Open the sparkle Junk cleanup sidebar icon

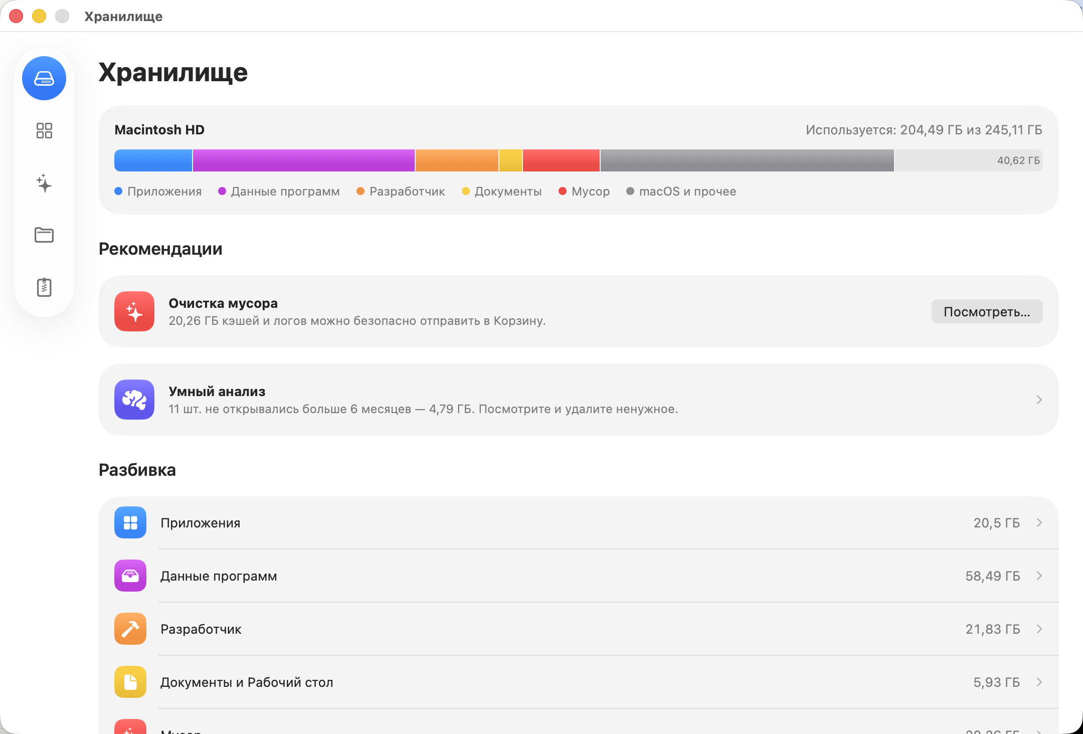[44, 183]
